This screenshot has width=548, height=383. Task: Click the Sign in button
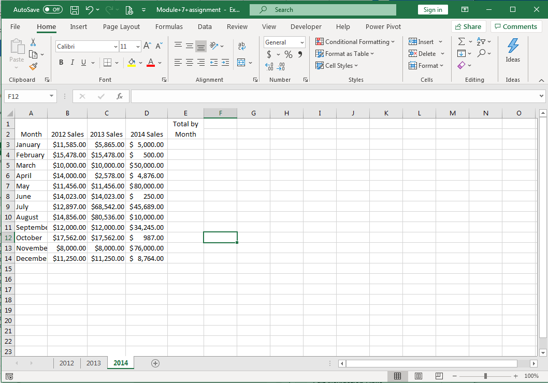432,10
